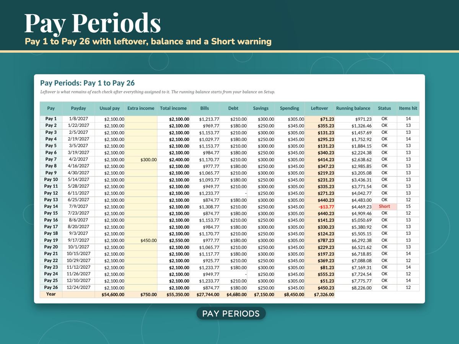459x344 pixels.
Task: Click the Short status cell for Pay 14
Action: coord(384,206)
